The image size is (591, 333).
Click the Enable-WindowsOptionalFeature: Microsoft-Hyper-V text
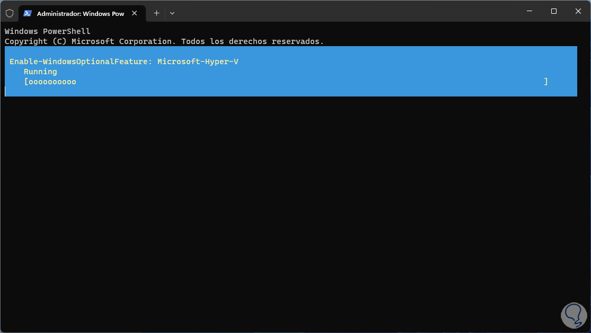click(x=124, y=62)
